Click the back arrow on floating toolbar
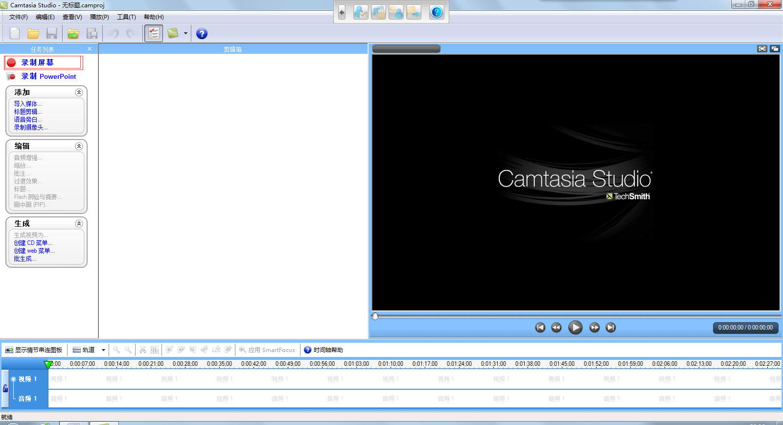 [342, 12]
